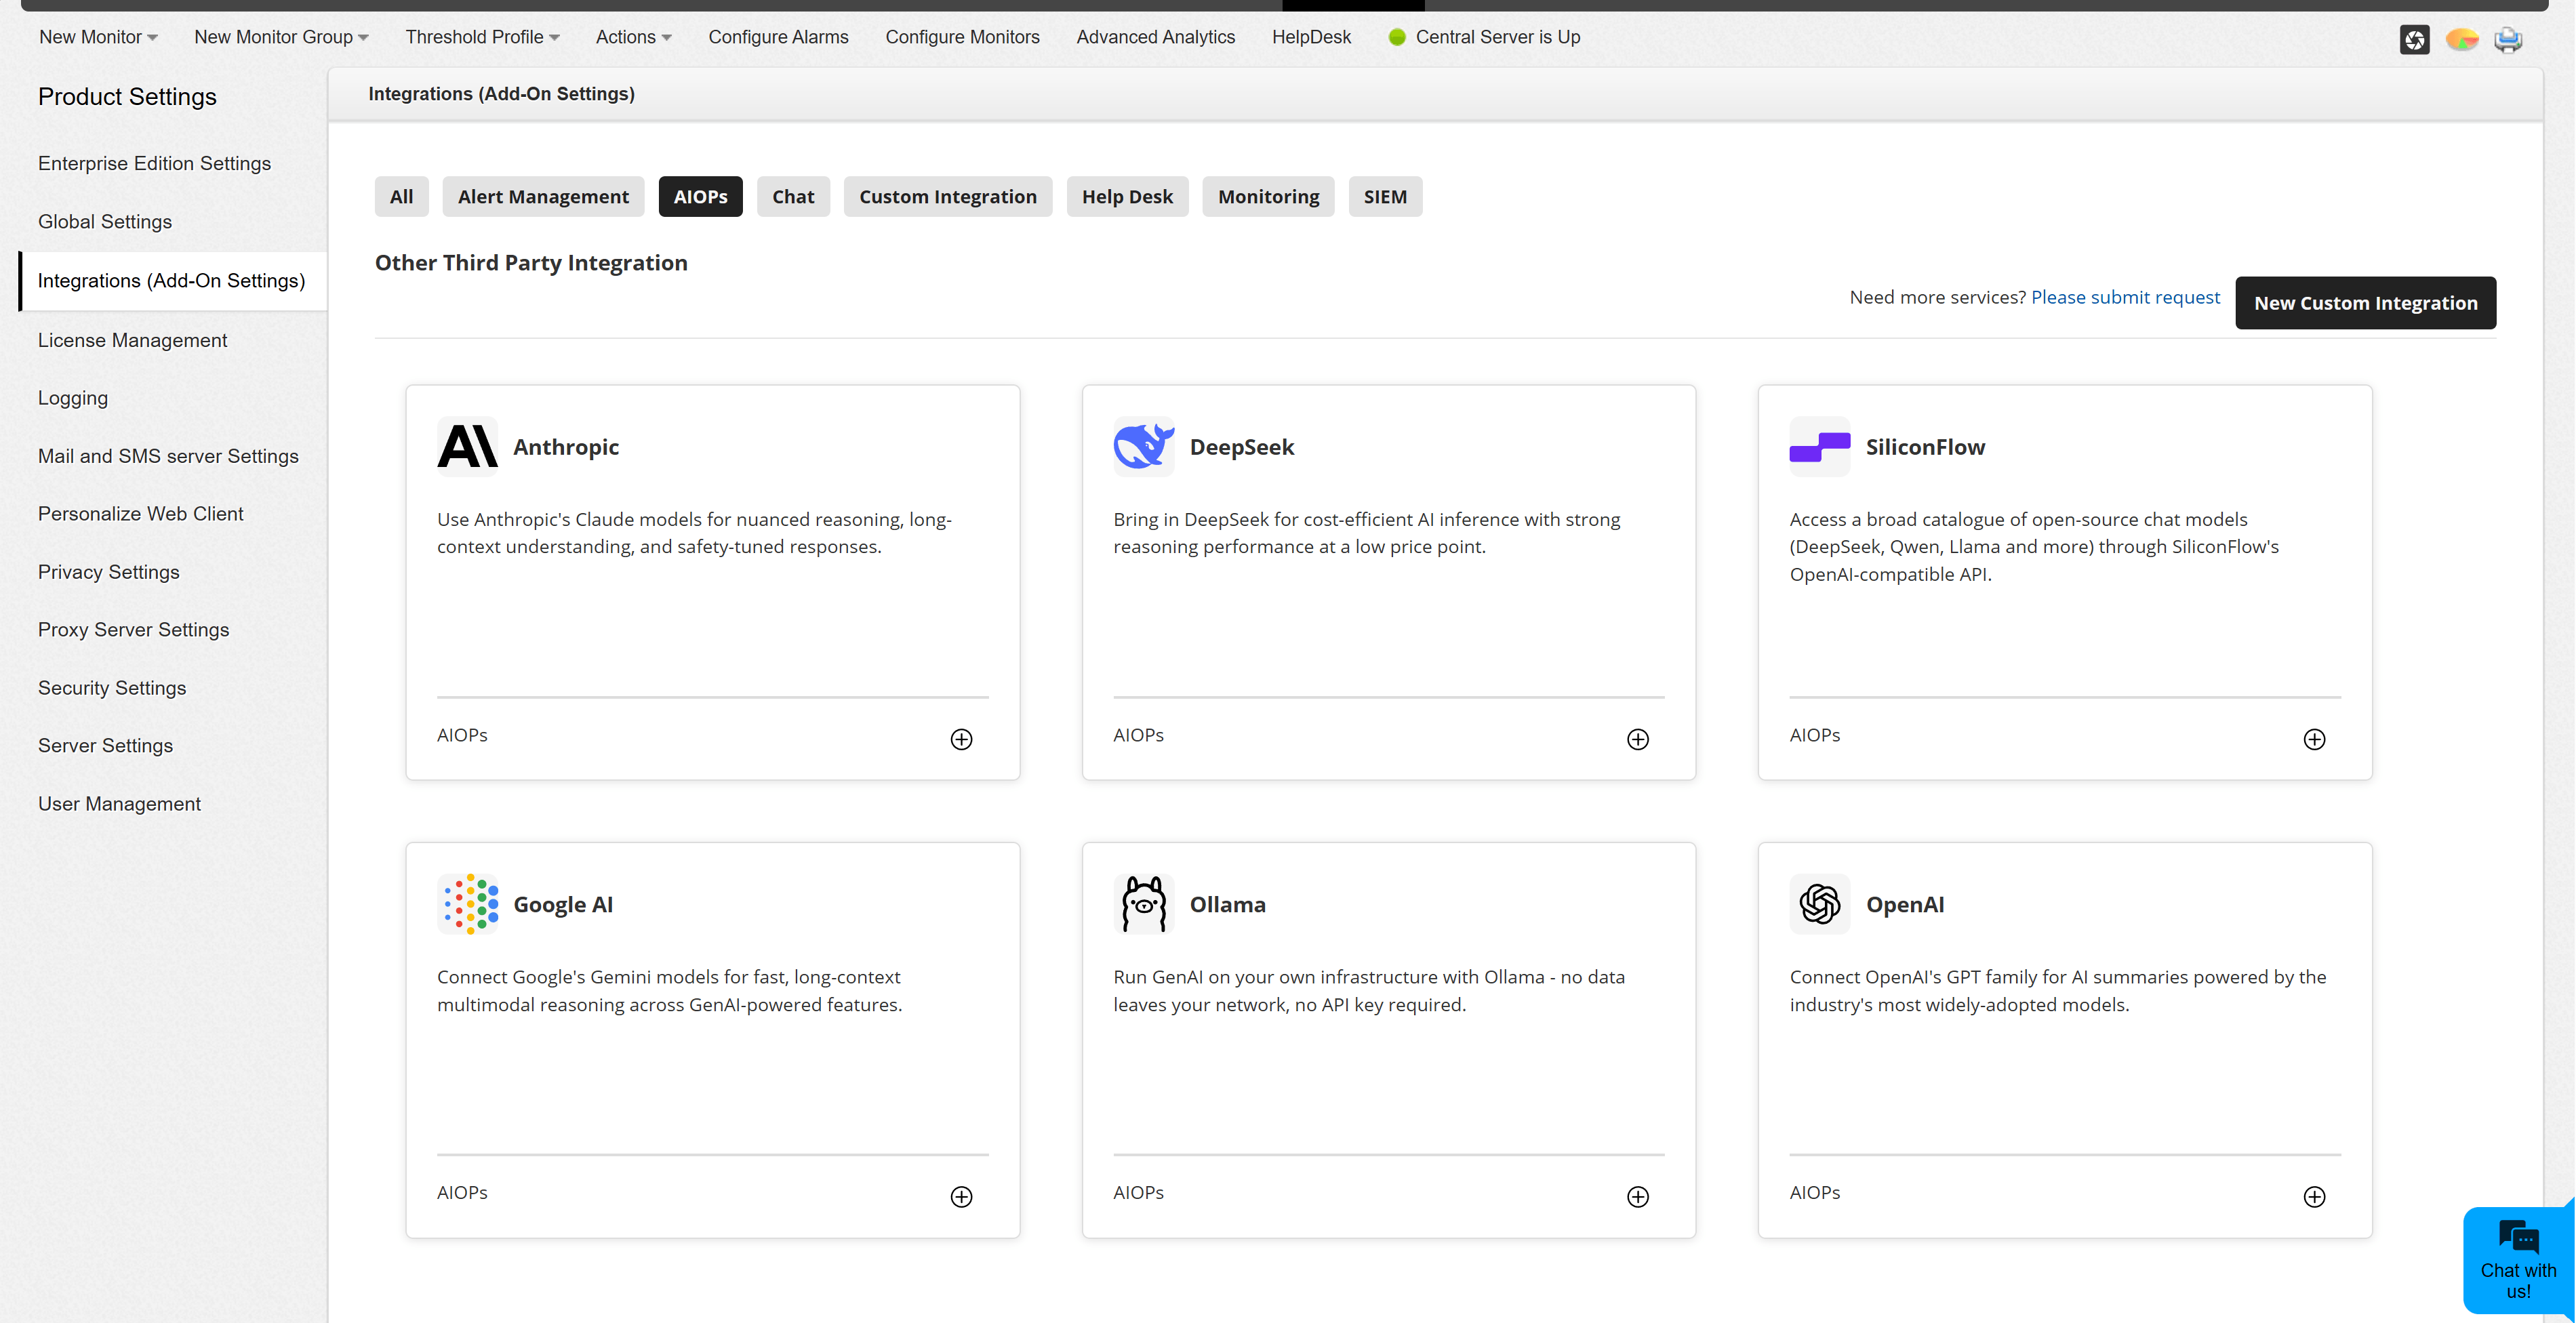Open Mail and SMS server Settings
Viewport: 2576px width, 1323px height.
pyautogui.click(x=168, y=456)
